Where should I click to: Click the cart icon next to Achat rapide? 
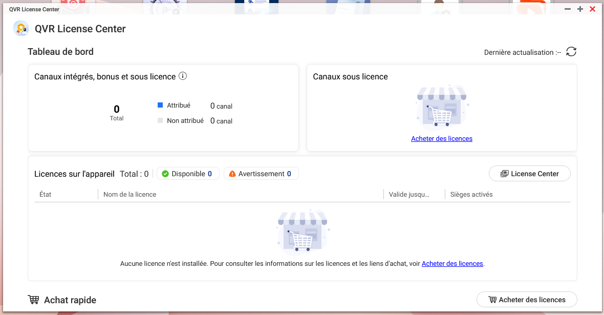coord(34,300)
